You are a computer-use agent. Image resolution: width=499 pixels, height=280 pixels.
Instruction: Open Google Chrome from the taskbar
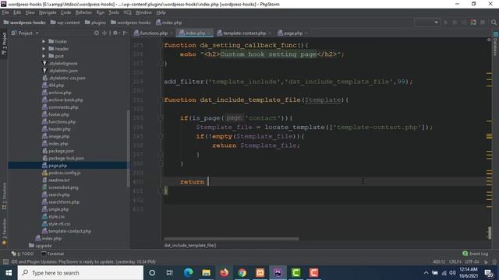click(x=242, y=273)
